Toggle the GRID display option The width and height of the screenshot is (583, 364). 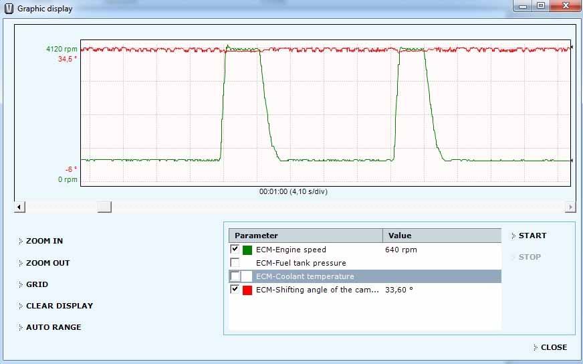point(37,284)
